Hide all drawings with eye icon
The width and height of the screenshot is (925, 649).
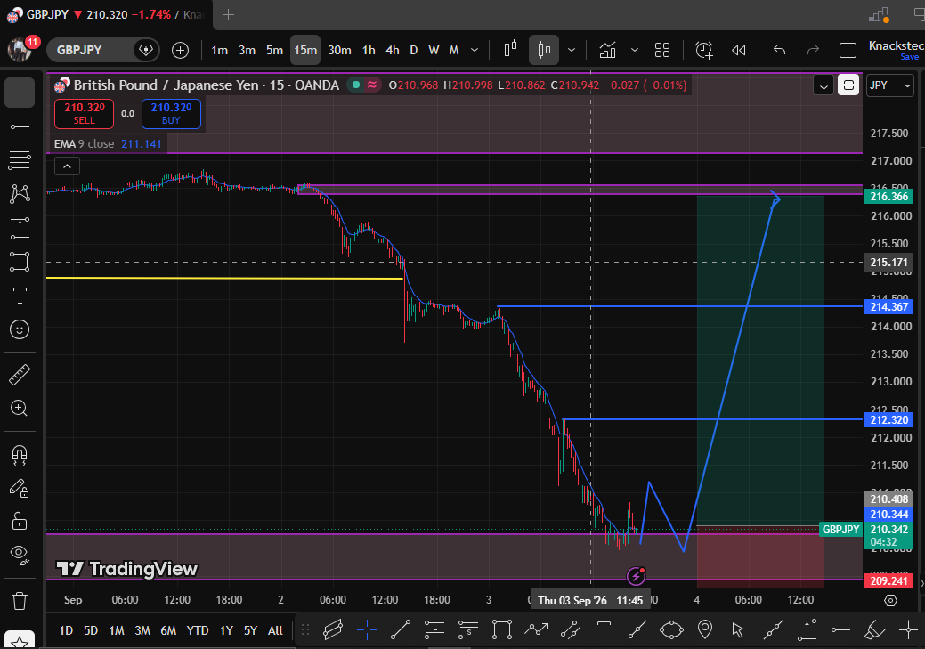pos(20,555)
